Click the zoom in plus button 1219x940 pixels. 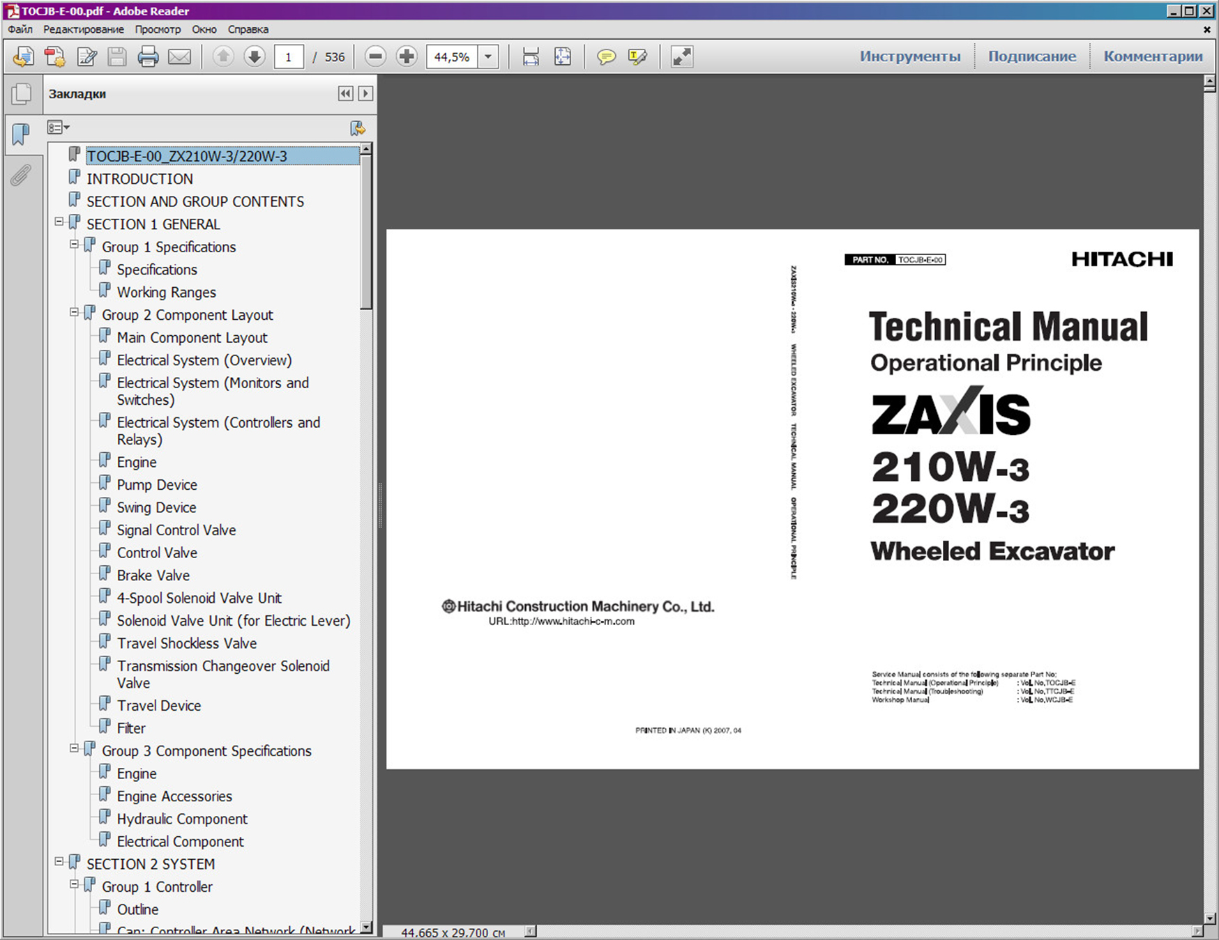406,56
